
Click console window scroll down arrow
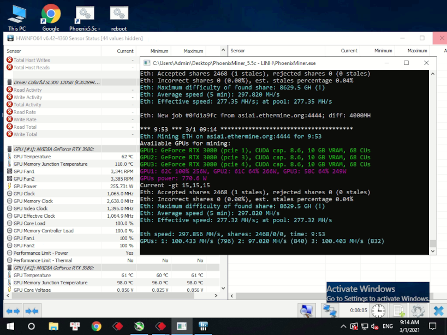[433, 251]
